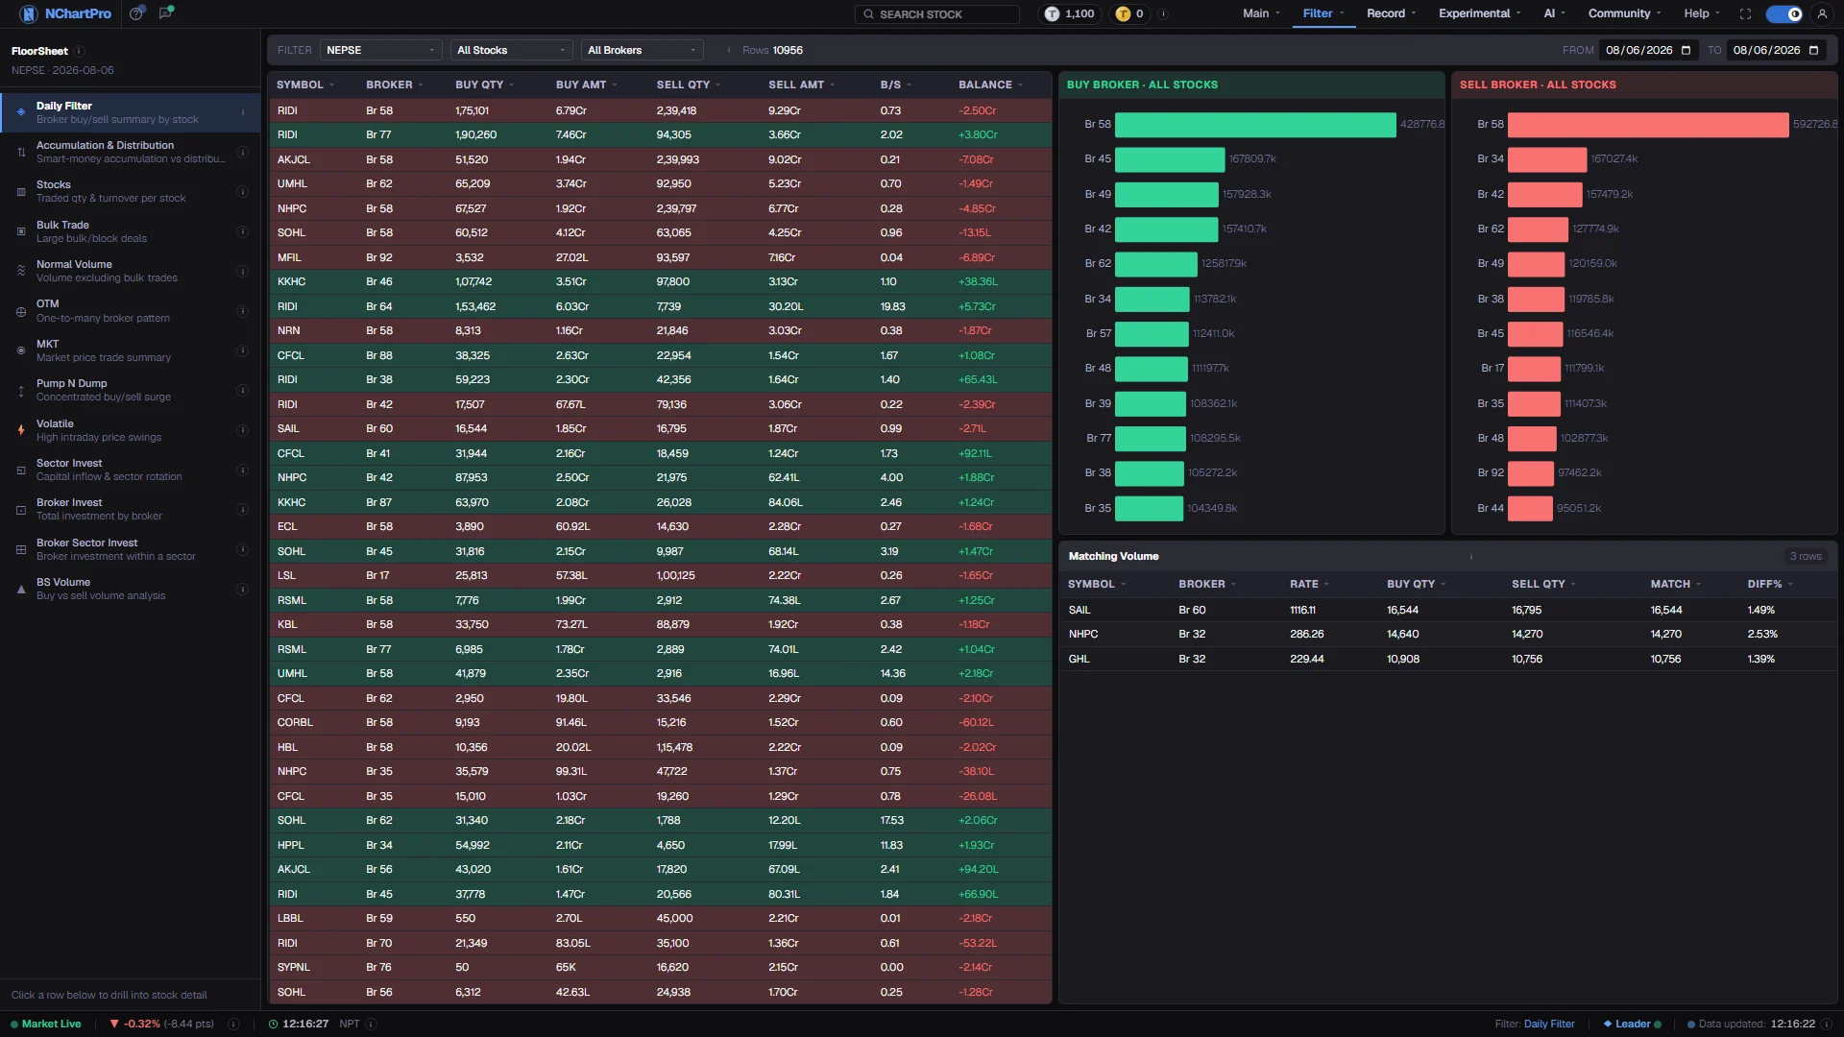Open the user profile icon

point(1822,13)
